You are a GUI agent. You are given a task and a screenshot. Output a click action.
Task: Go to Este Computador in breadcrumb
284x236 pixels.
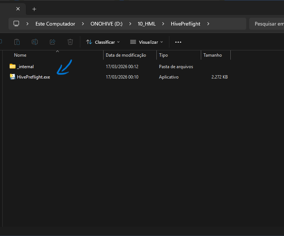[55, 24]
